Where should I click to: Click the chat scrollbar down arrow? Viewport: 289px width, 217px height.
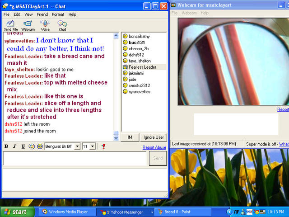116,137
